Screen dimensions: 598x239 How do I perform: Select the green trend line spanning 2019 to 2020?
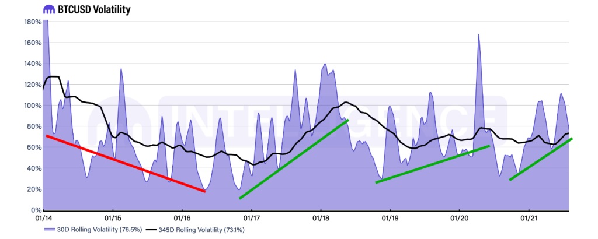(432, 164)
